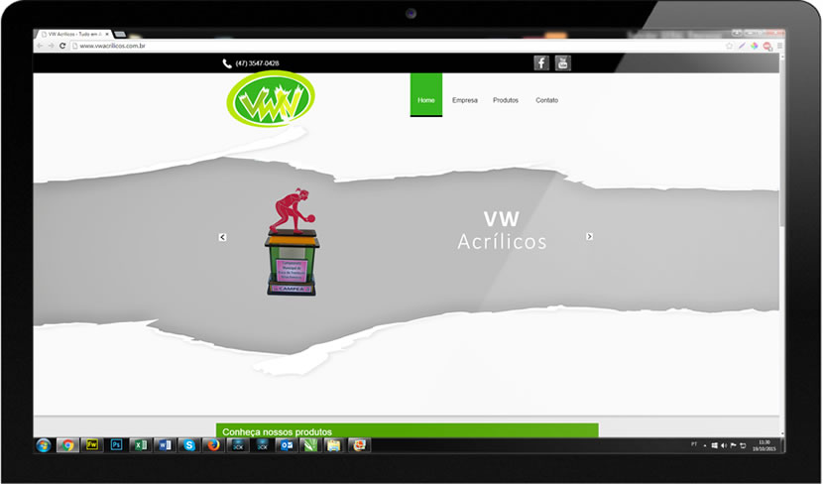Image resolution: width=823 pixels, height=484 pixels.
Task: Open Firefox from the taskbar
Action: (x=213, y=445)
